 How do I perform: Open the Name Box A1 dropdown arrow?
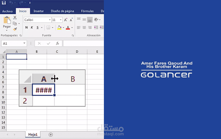(24, 43)
